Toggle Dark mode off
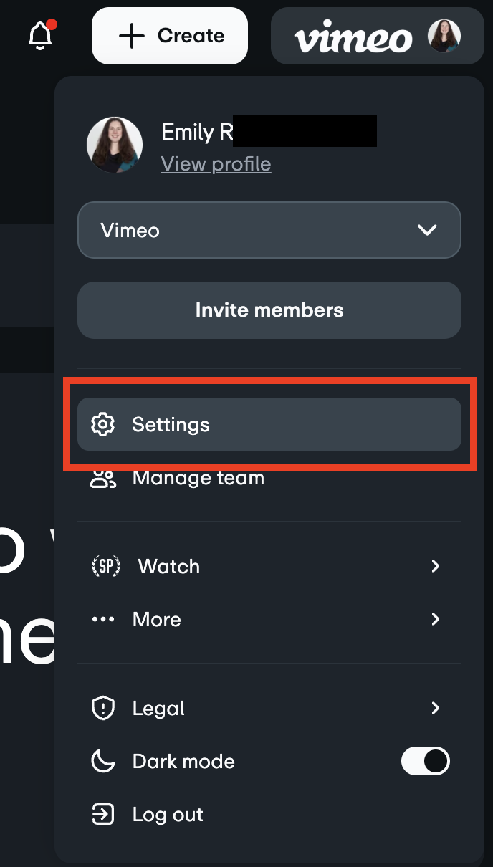Viewport: 493px width, 867px height. tap(426, 761)
